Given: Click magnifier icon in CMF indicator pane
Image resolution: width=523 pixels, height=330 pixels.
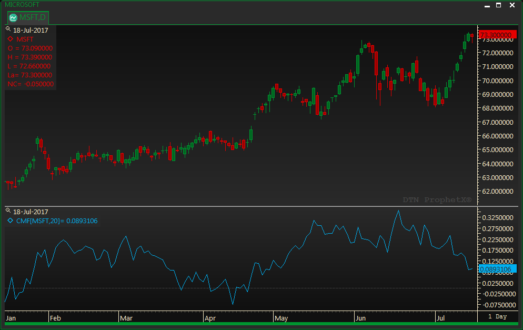Looking at the screenshot, I should tap(9, 211).
